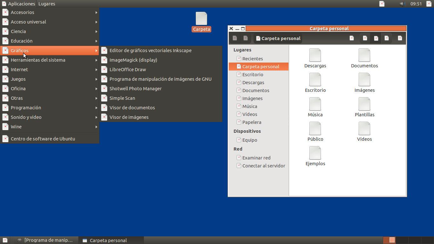The height and width of the screenshot is (244, 434).
Task: Click the clock showing 09:51
Action: coord(416,4)
